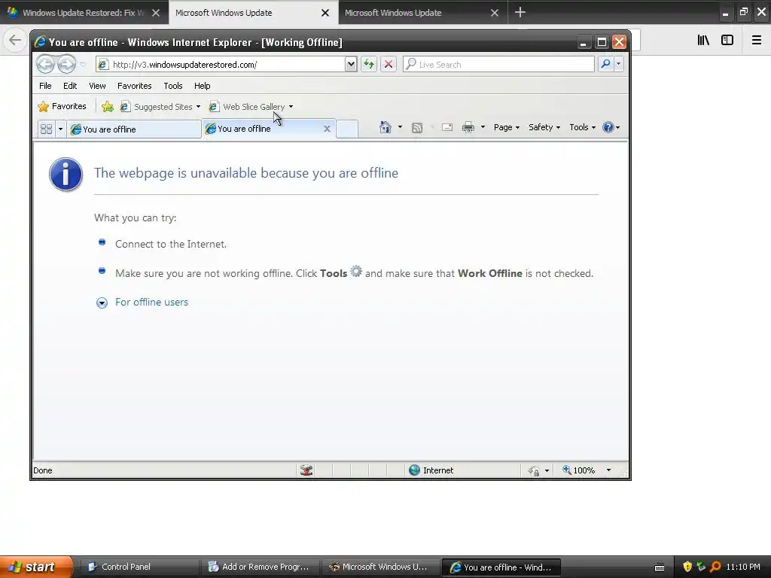This screenshot has width=771, height=578.
Task: Open the zoom level dropdown arrow
Action: [608, 470]
